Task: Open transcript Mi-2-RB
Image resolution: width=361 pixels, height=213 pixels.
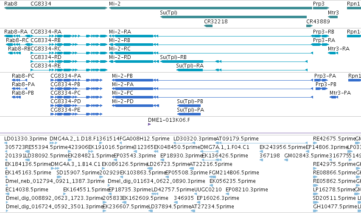Action: [210, 45]
